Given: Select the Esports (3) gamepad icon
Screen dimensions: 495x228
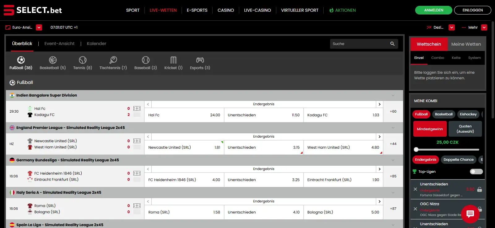Looking at the screenshot, I should [x=200, y=60].
